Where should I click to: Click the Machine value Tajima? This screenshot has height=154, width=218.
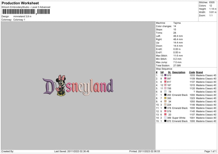tap(177, 23)
